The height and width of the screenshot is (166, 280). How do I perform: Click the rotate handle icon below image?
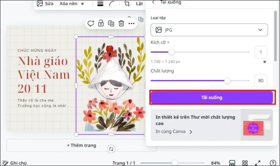pos(111,149)
